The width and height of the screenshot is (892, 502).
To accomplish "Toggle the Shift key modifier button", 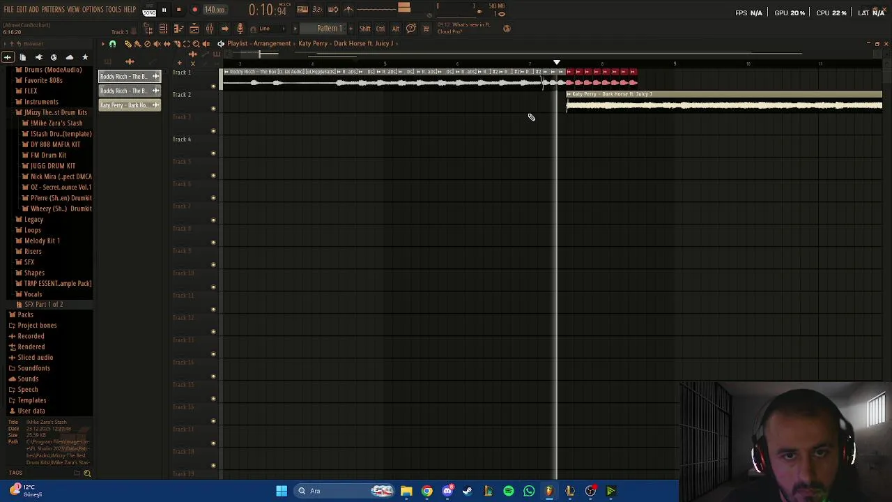I will point(365,29).
